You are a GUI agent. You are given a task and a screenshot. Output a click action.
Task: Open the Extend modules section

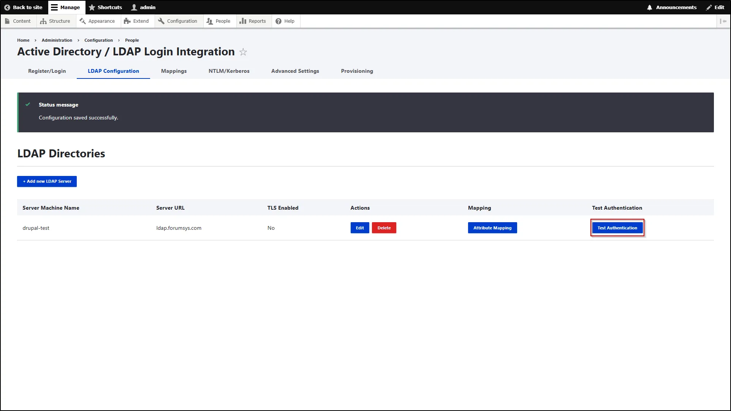point(137,21)
